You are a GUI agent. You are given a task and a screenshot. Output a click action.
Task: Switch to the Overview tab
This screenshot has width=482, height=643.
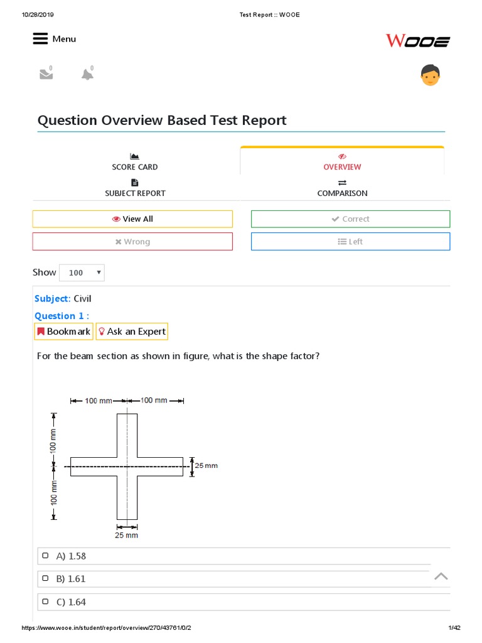coord(342,162)
